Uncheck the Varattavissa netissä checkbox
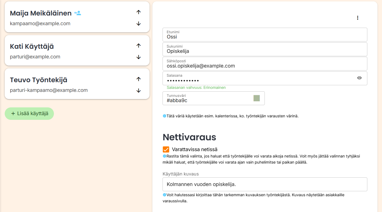The width and height of the screenshot is (382, 212). point(166,149)
